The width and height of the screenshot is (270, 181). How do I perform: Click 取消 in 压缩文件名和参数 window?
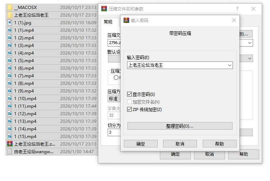pos(210,154)
